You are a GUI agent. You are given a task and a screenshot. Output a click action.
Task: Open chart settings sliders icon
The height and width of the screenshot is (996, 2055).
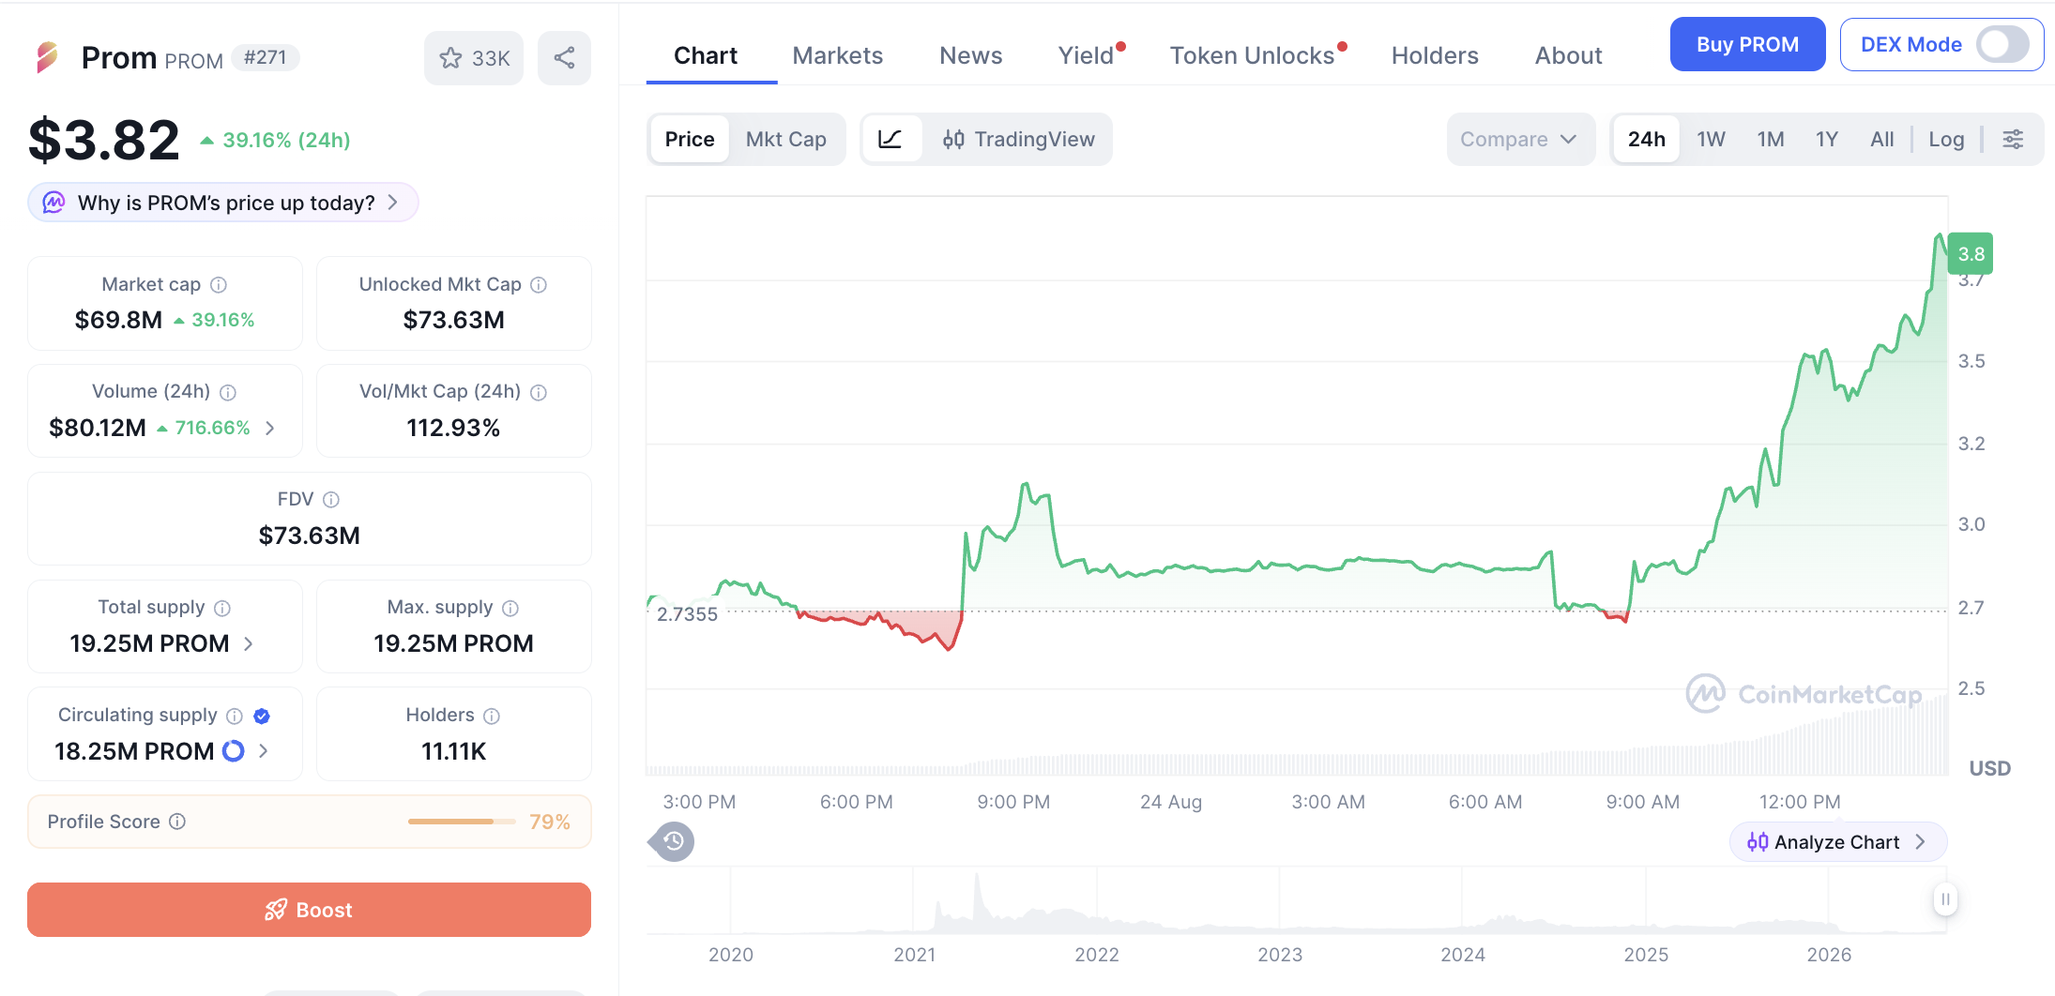click(x=2013, y=140)
